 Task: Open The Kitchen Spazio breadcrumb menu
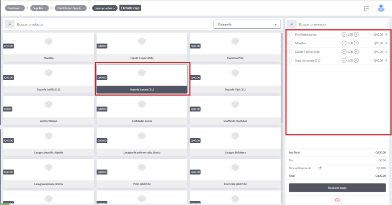point(70,8)
